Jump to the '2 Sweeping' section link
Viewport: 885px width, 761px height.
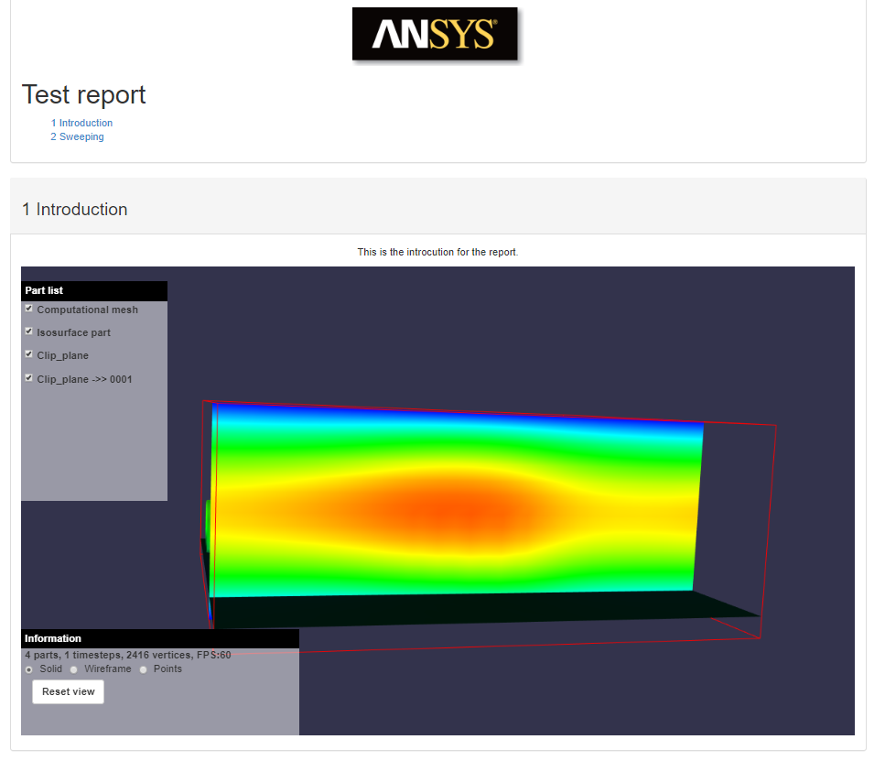tap(77, 136)
